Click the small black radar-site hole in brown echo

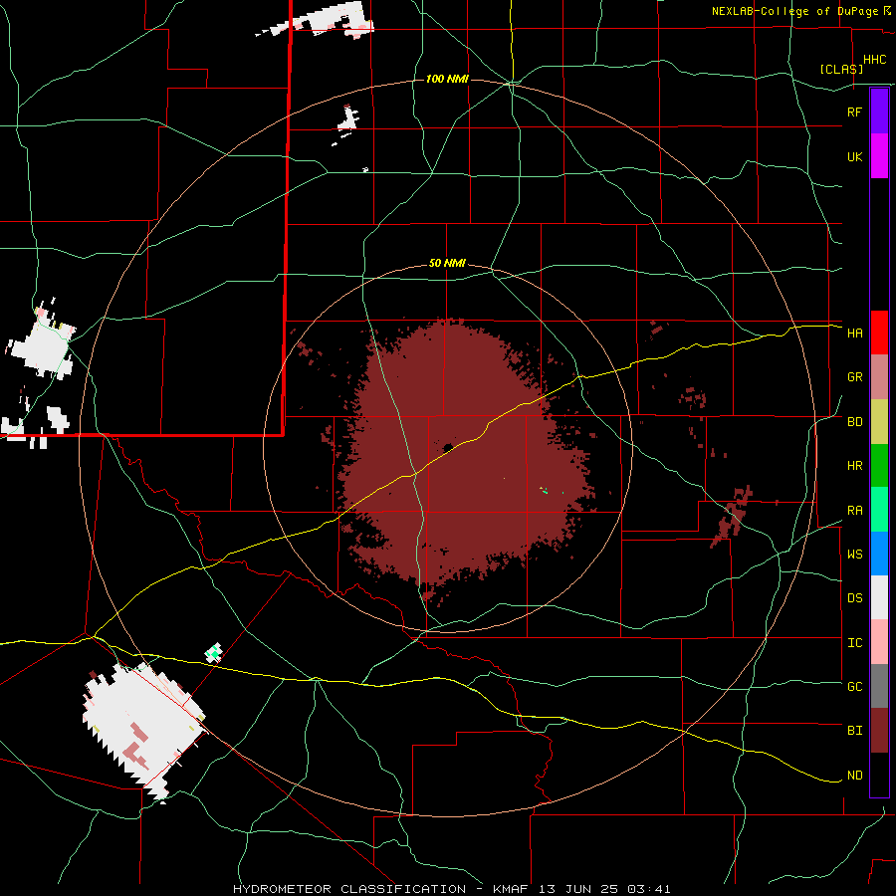[x=448, y=447]
